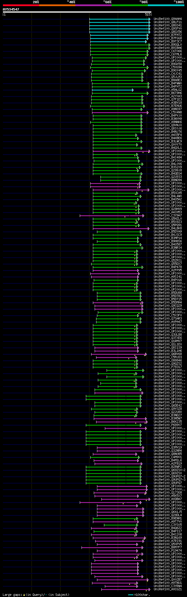
Task: Click label UniRef100_A3BV18
Action: click(168, 103)
